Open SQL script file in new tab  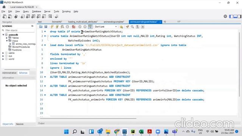pos(10,16)
